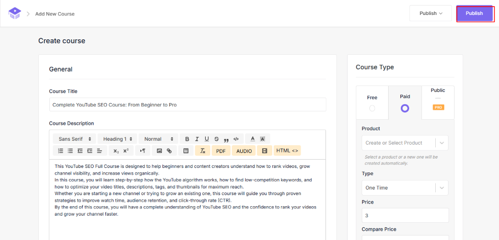Screen dimensions: 499x240
Task: Apply italic formatting in the editor
Action: (x=197, y=139)
